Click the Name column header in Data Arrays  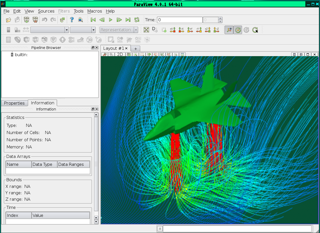pos(19,164)
